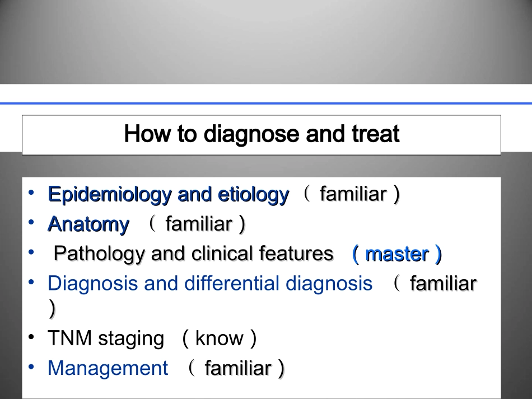The height and width of the screenshot is (399, 532).
Task: Click "familiar" label beside Anatomy
Action: 199,224
